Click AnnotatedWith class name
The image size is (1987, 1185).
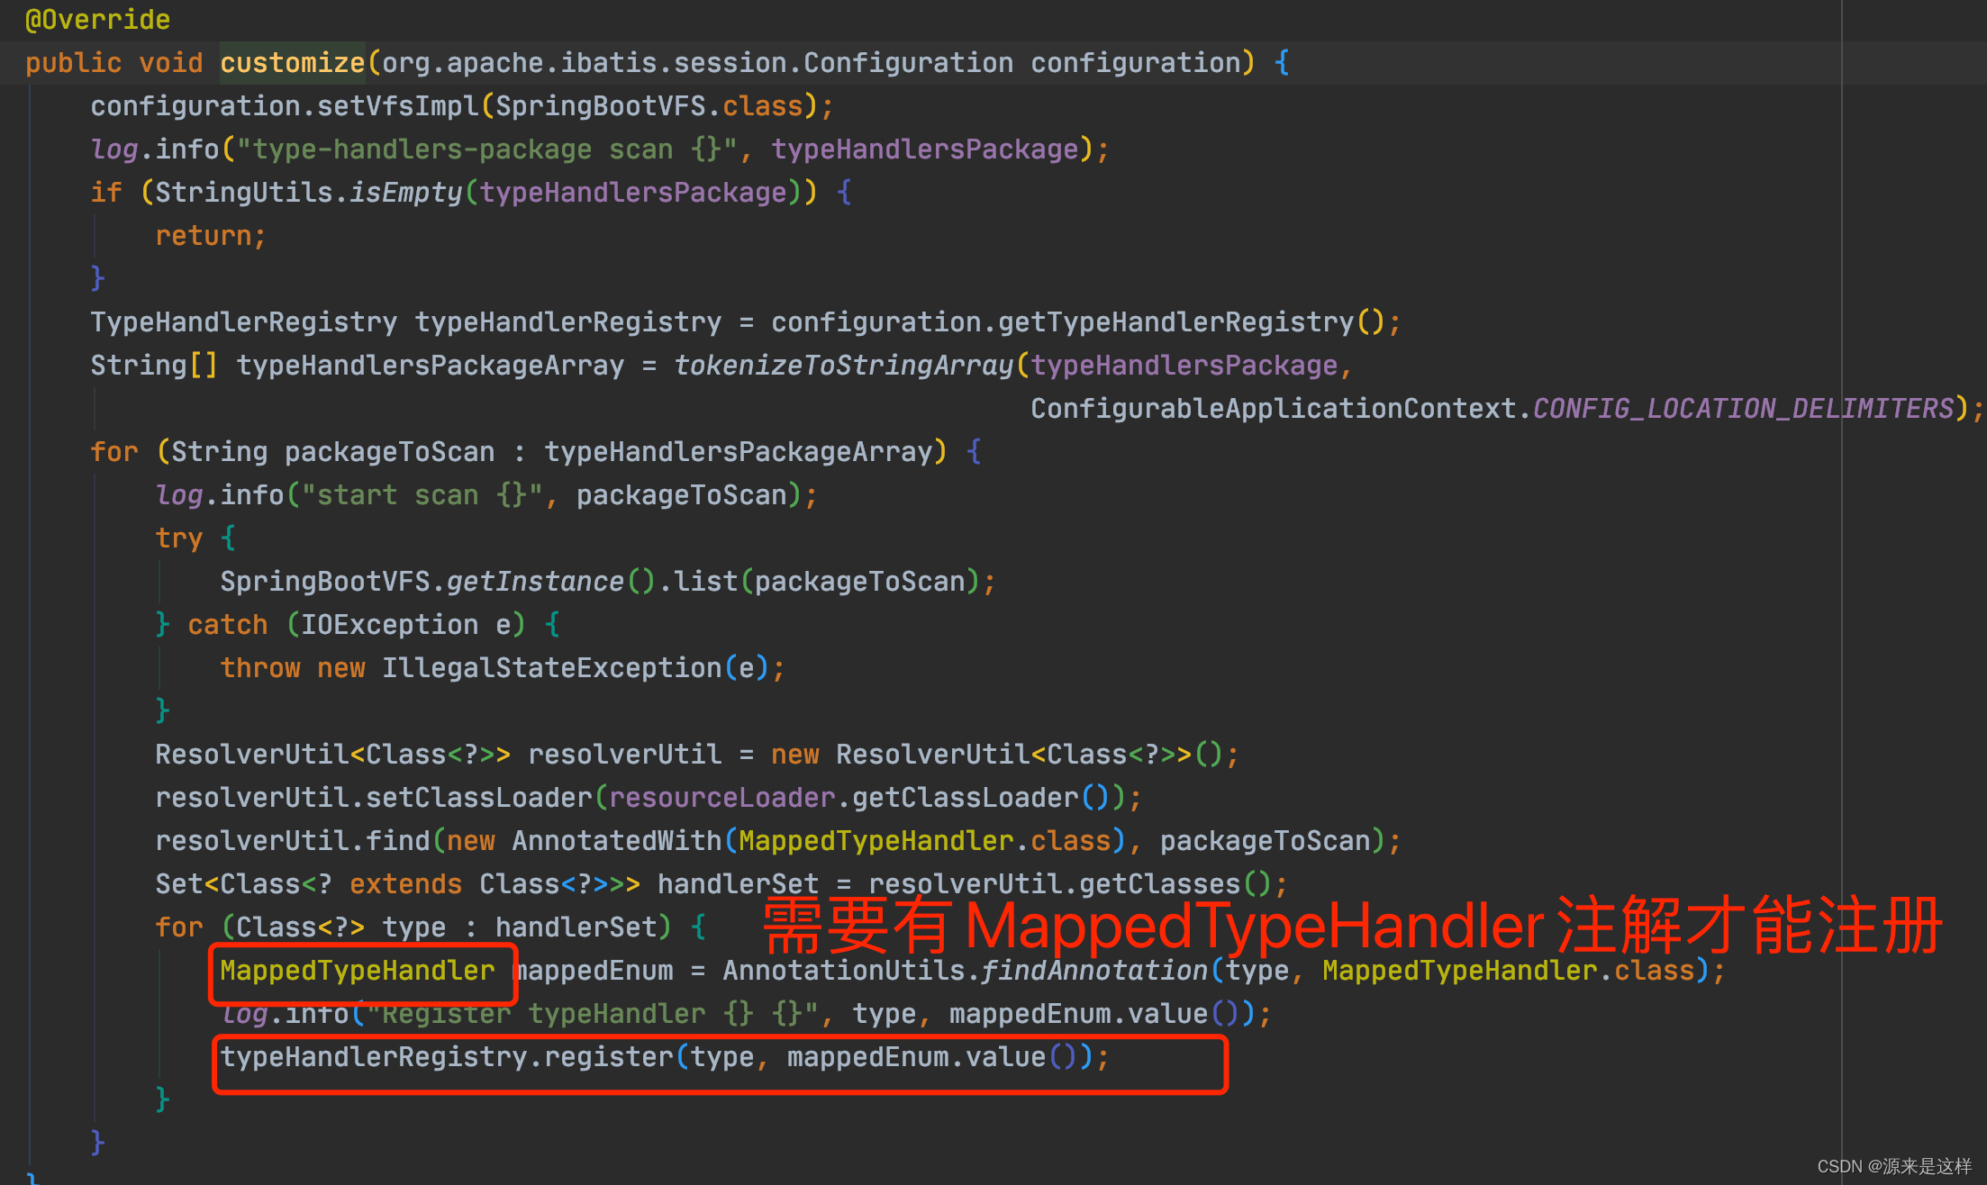[616, 841]
